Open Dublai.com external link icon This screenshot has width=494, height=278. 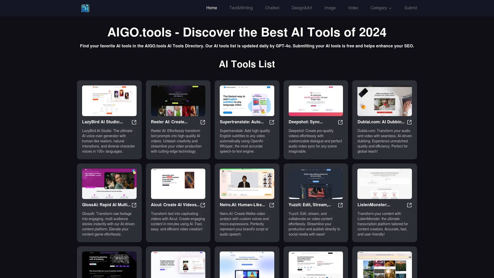(409, 122)
